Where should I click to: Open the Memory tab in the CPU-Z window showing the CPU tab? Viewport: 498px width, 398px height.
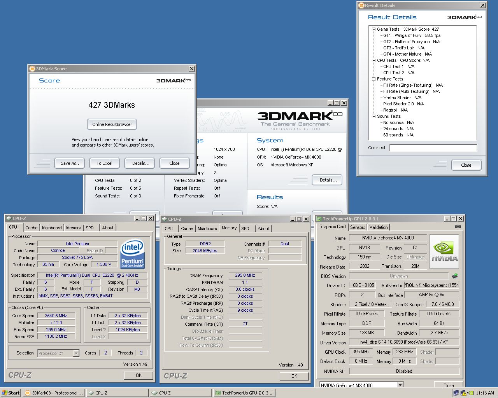[74, 228]
